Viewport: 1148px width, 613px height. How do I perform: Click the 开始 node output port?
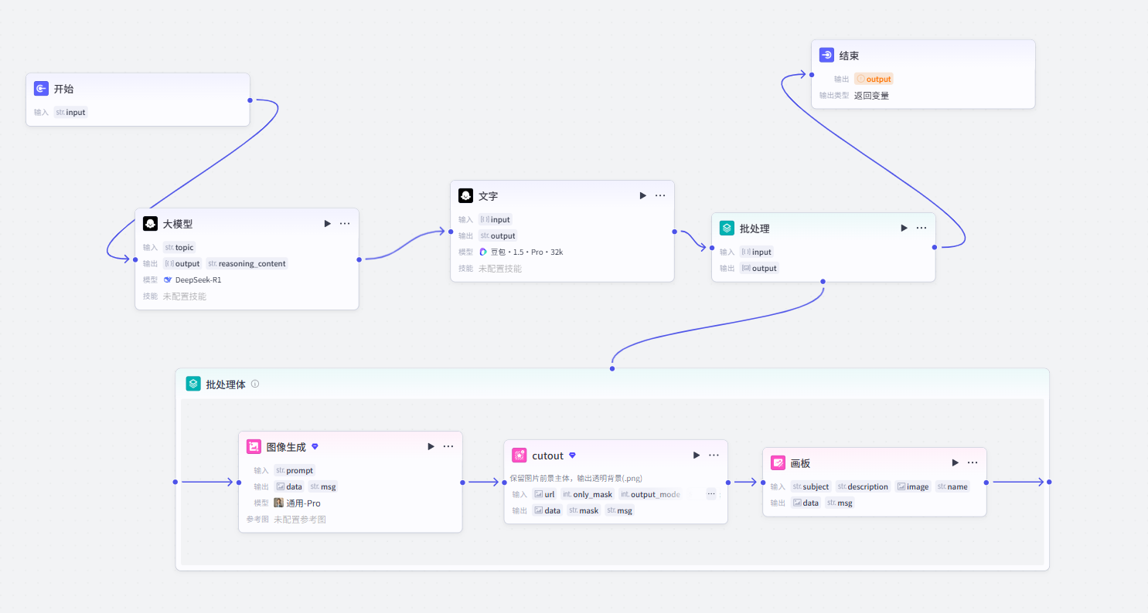coord(250,100)
